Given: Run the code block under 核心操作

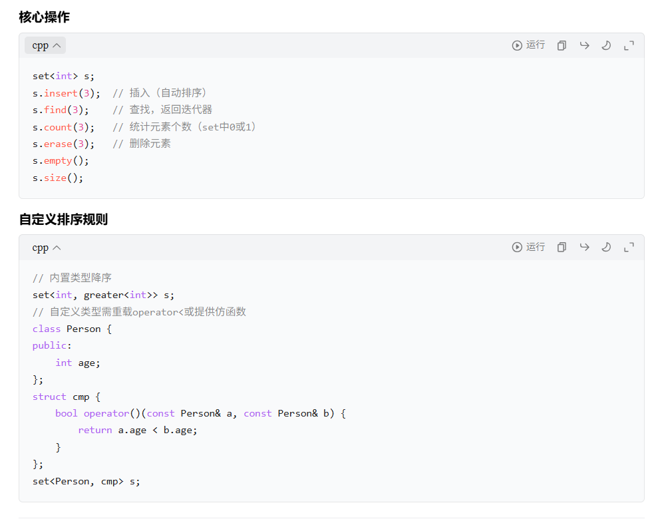Looking at the screenshot, I should tap(528, 45).
